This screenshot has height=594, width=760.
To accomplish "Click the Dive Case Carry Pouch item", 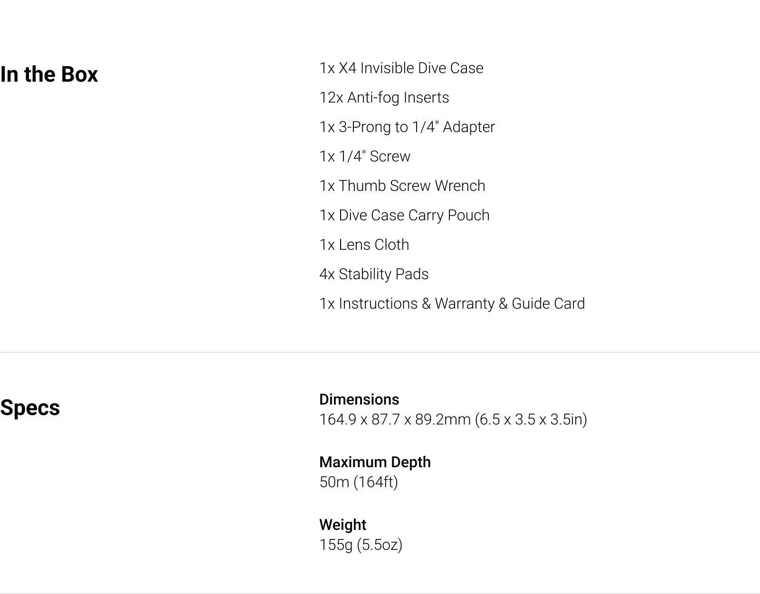I will click(404, 216).
